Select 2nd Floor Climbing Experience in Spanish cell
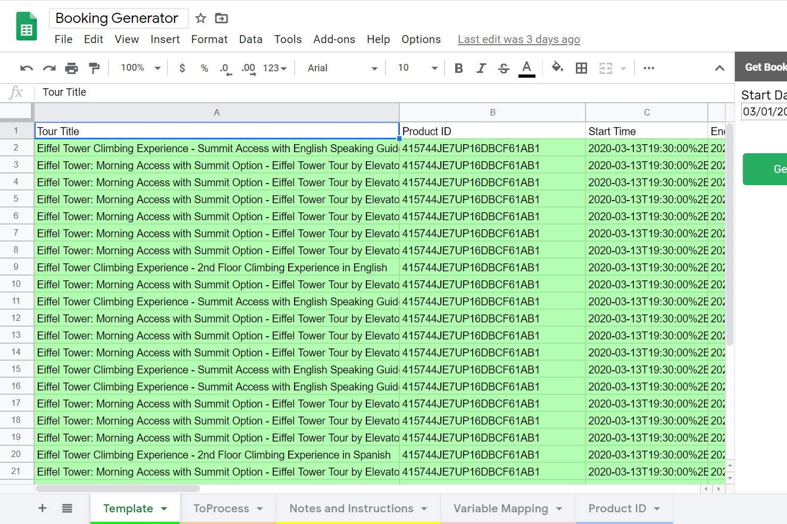Image resolution: width=787 pixels, height=524 pixels. [217, 455]
